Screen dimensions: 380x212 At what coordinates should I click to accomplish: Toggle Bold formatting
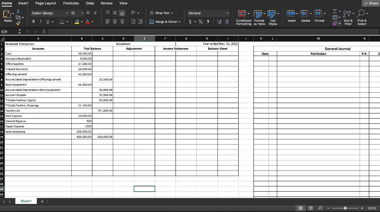click(x=33, y=21)
